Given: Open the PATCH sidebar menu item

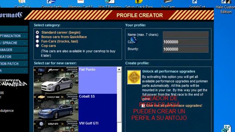Looking at the screenshot, I should pos(14,64).
